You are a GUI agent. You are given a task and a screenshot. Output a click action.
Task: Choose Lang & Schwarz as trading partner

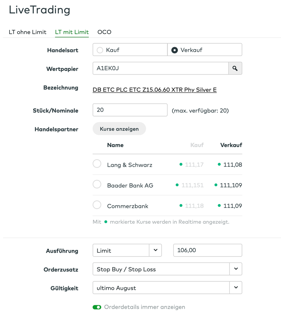pos(97,164)
